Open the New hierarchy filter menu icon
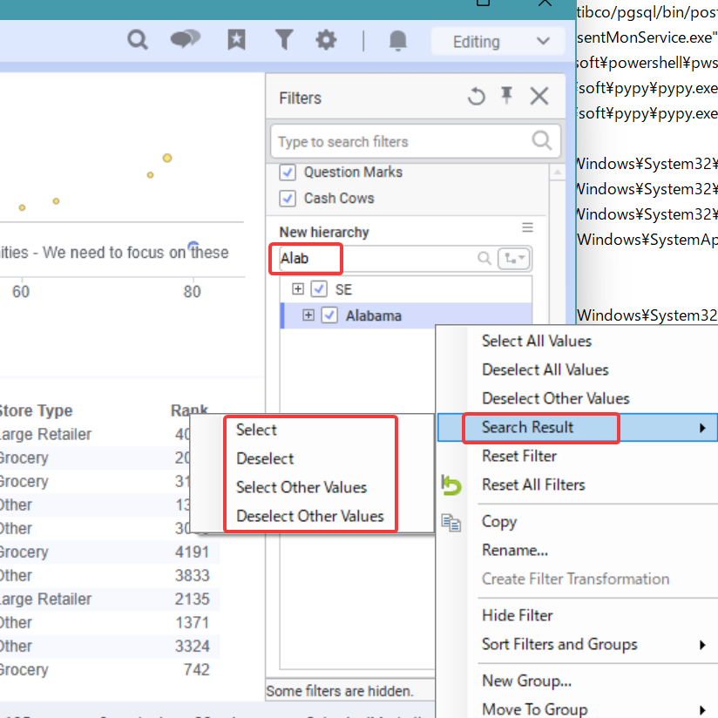 tap(527, 227)
